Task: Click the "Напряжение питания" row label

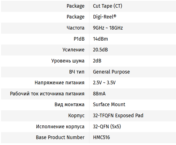Action: (x=59, y=83)
